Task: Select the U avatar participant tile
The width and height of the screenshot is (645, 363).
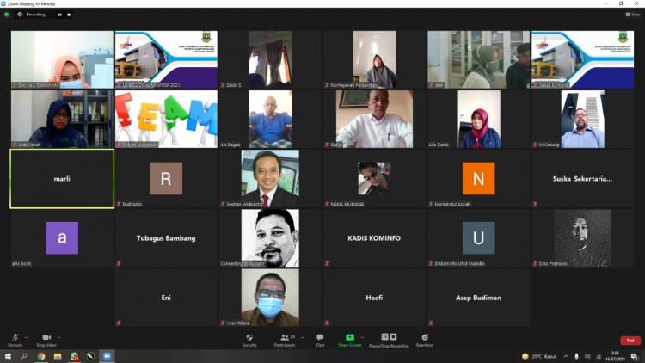Action: pyautogui.click(x=478, y=238)
